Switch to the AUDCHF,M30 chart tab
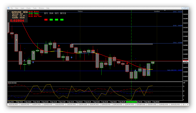196x113 pixels. [x=25, y=105]
